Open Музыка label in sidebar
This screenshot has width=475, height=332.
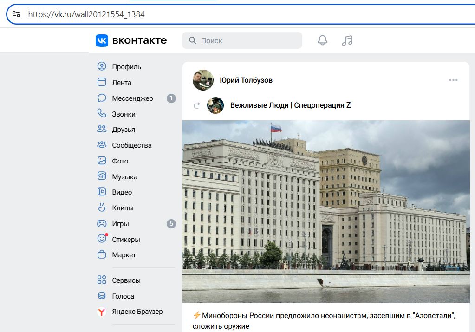(124, 177)
